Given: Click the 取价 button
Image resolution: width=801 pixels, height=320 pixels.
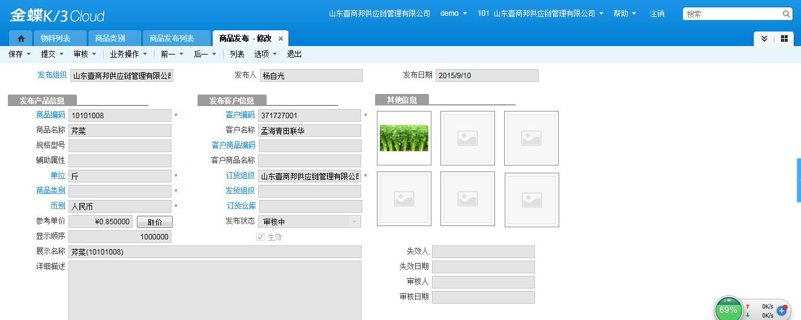Looking at the screenshot, I should tap(155, 222).
